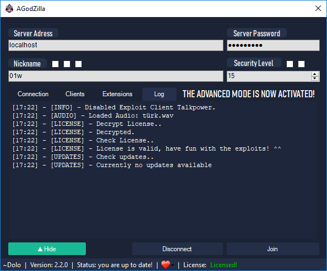Click the green Hide button
327x271 pixels.
[47, 248]
